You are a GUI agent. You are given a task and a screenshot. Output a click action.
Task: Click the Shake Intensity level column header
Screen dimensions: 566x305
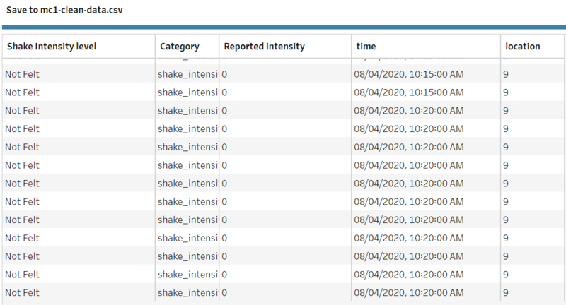[x=79, y=46]
